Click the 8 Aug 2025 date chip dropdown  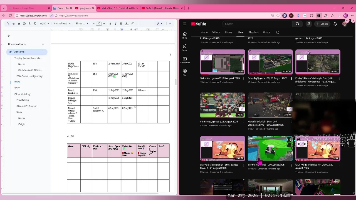(135, 107)
